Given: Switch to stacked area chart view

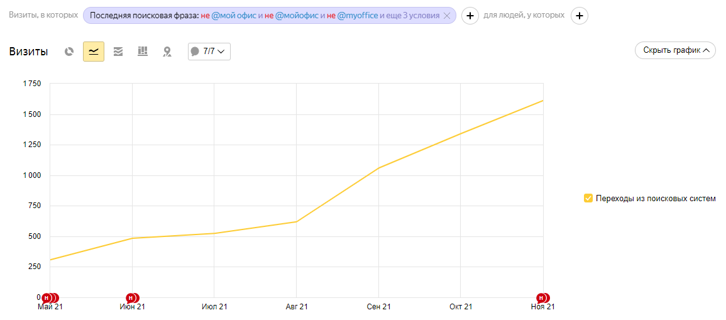Looking at the screenshot, I should point(118,52).
